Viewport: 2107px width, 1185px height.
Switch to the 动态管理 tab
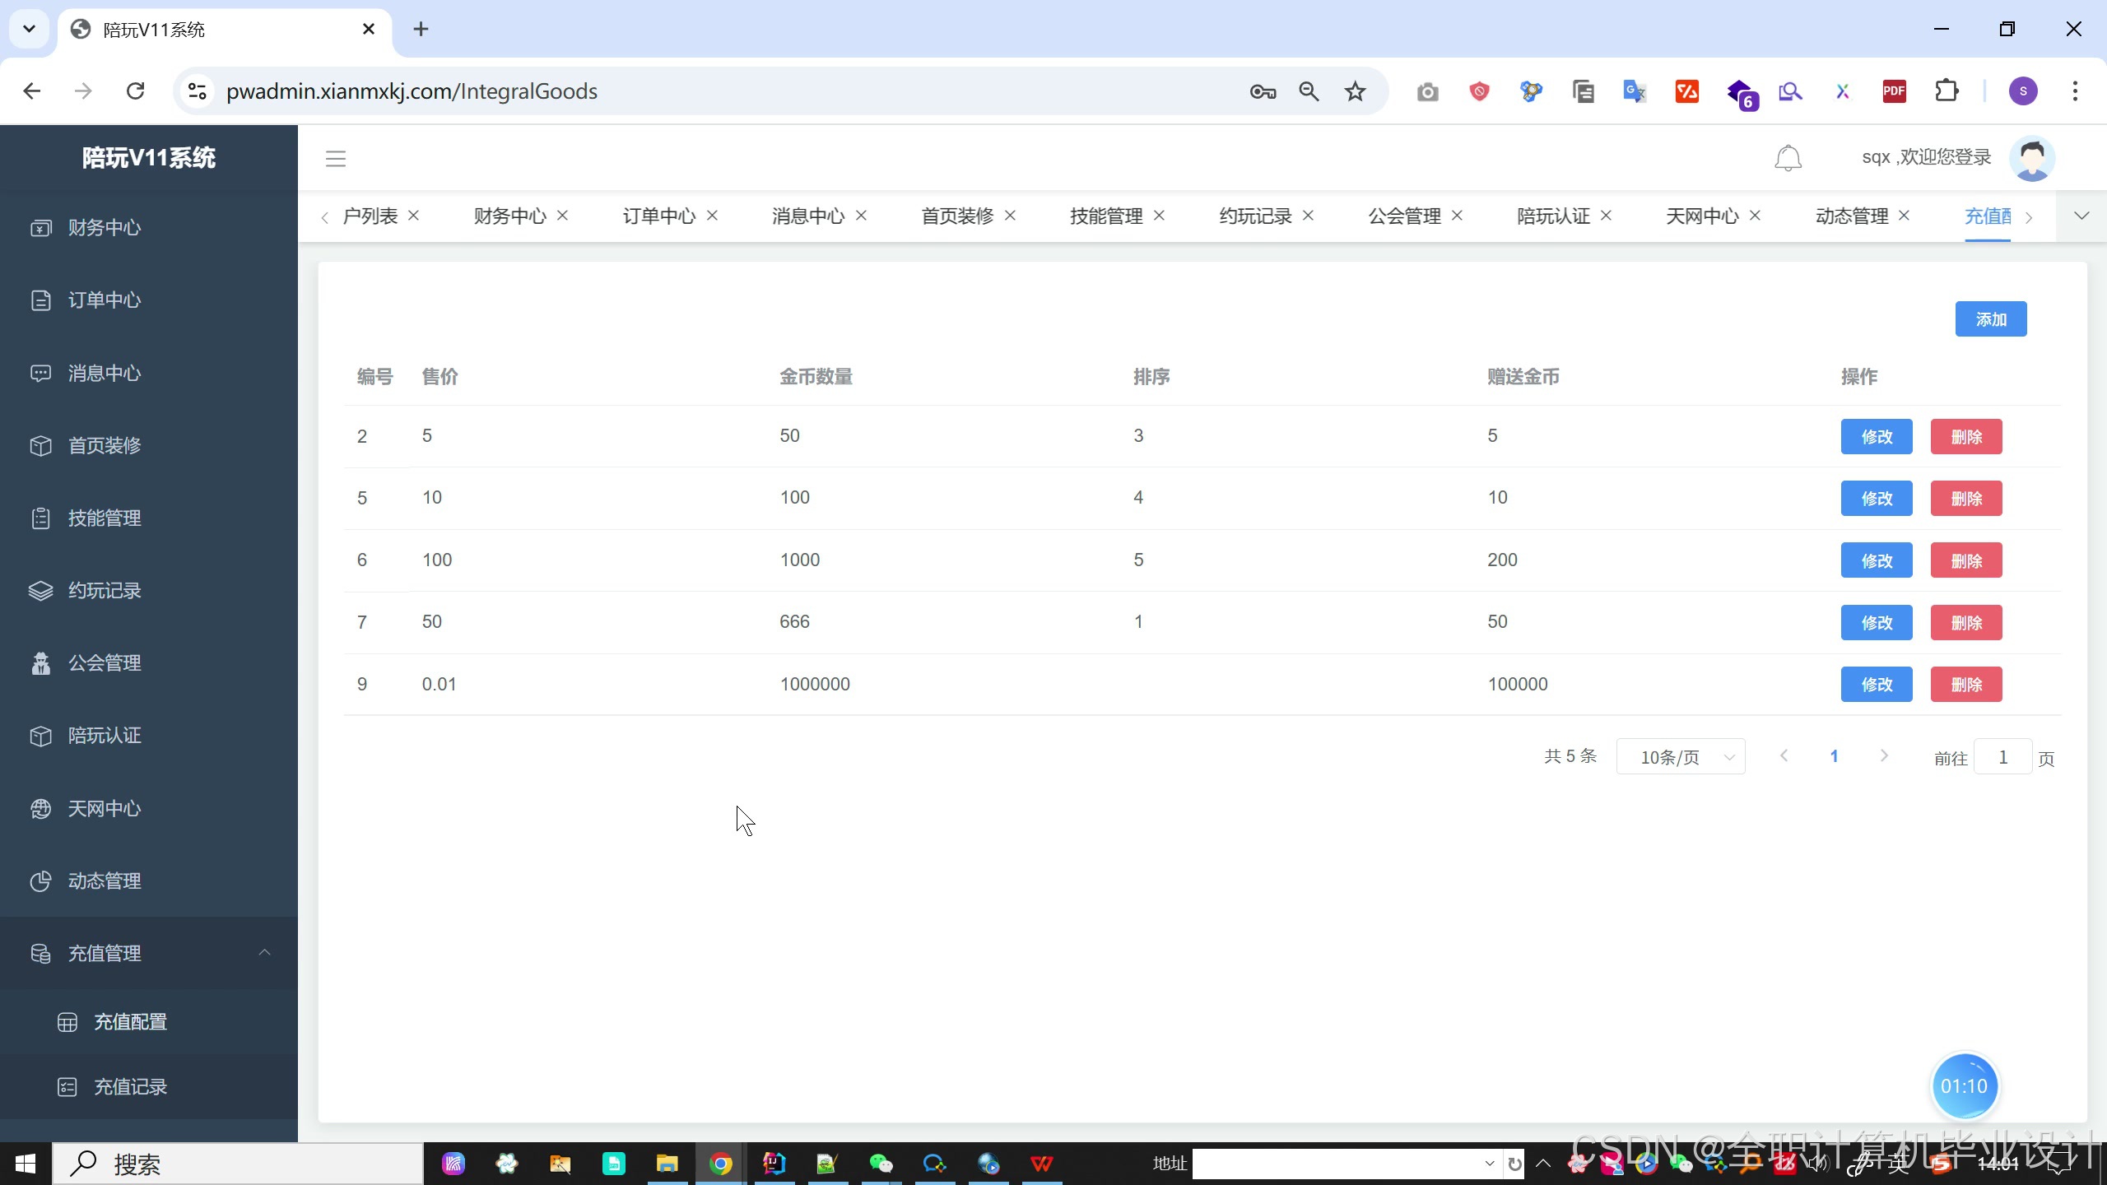point(1852,216)
